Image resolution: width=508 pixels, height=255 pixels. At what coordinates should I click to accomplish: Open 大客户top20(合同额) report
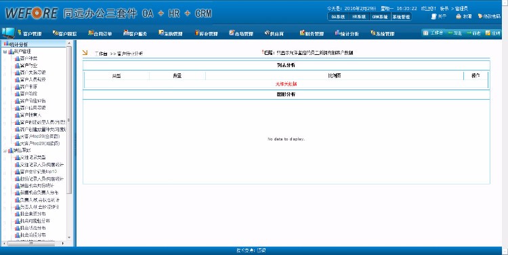[x=40, y=136]
